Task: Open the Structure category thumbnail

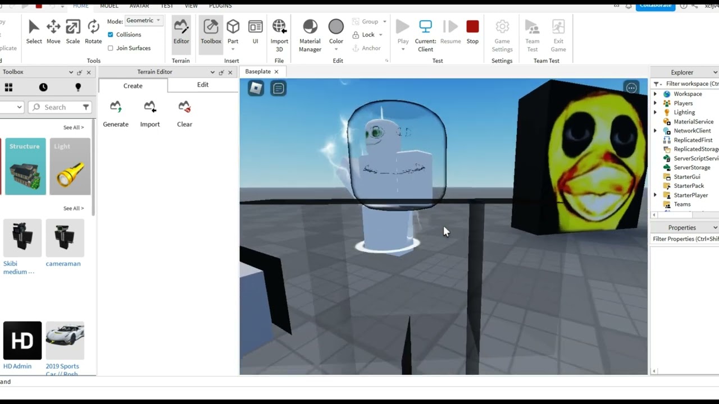Action: coord(25,167)
